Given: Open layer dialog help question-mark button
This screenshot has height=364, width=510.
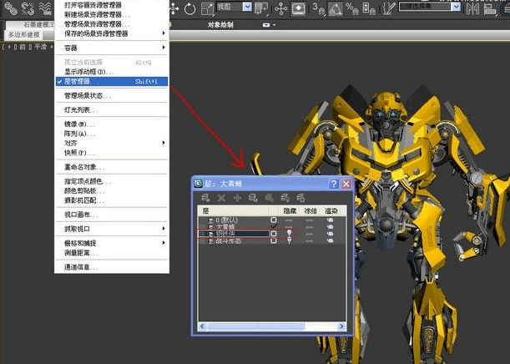Looking at the screenshot, I should (334, 184).
